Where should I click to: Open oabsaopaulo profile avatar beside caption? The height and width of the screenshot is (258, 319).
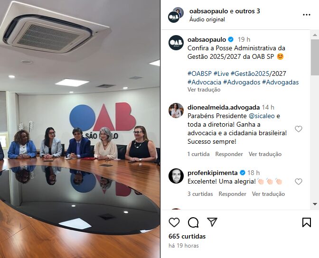pyautogui.click(x=176, y=43)
